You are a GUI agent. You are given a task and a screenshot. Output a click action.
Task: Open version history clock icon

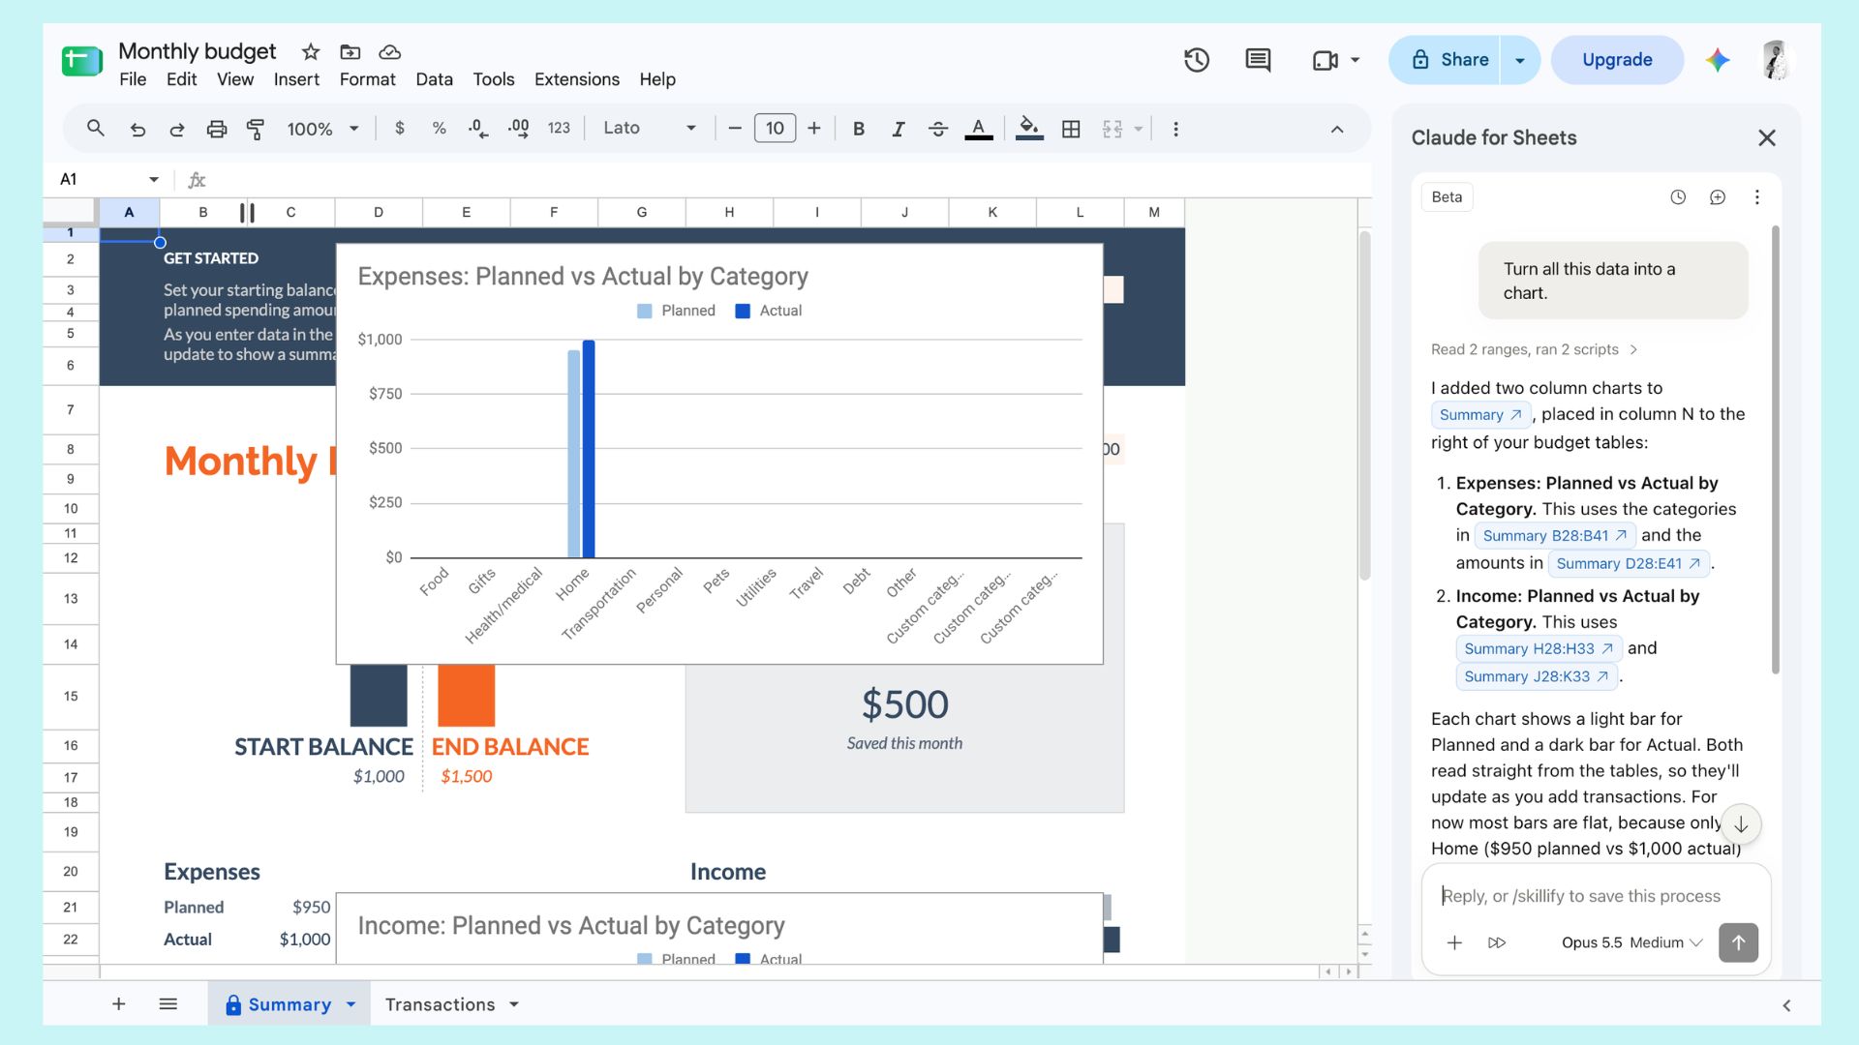[1197, 60]
